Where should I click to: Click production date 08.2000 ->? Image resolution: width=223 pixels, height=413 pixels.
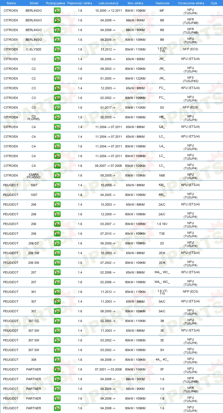pos(108,311)
